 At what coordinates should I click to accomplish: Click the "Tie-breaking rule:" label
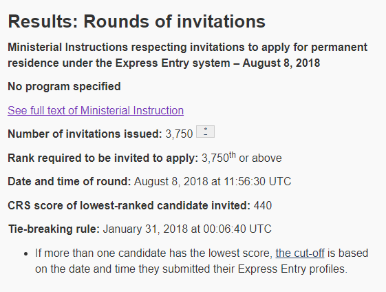(x=54, y=229)
